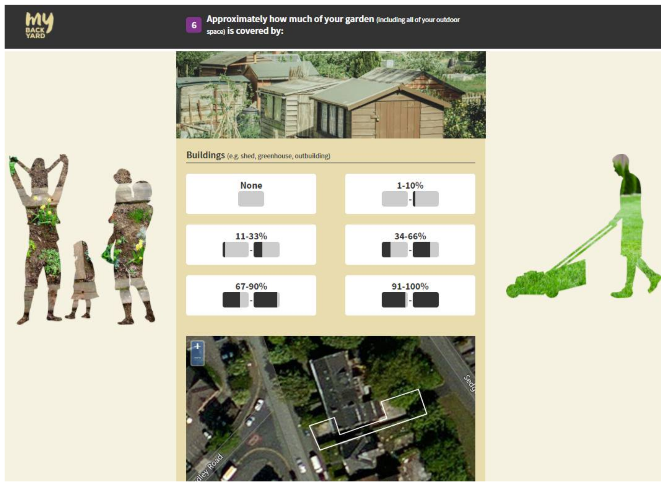Screen dimensions: 667x487
Task: Click the purple question 6 badge
Action: [194, 25]
